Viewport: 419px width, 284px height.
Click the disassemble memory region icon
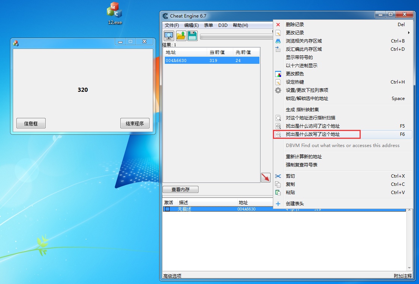[x=278, y=49]
